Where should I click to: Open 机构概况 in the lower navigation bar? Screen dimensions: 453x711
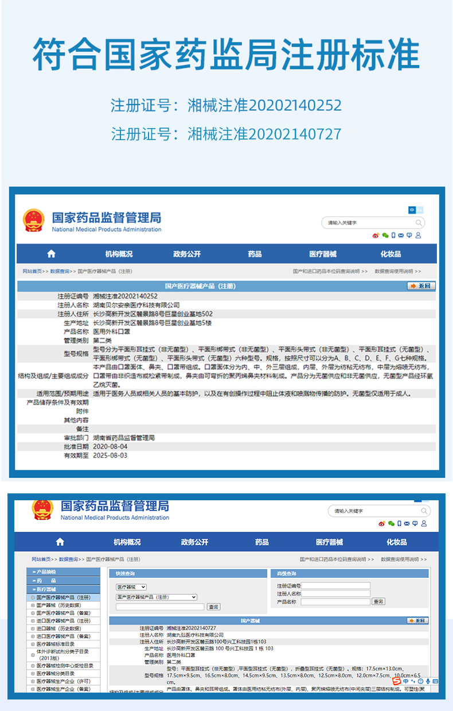coord(127,542)
